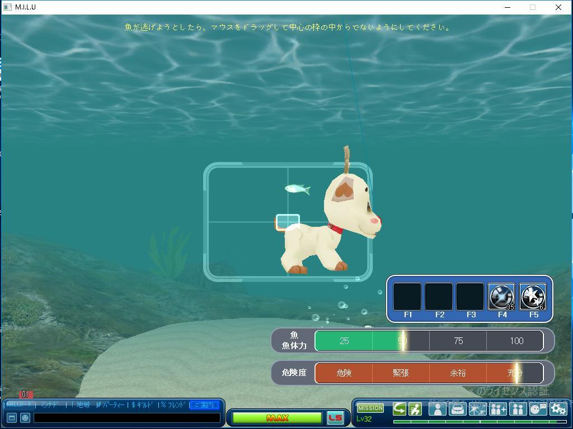The height and width of the screenshot is (429, 573).
Task: Open the inventory bag icon
Action: 457,409
